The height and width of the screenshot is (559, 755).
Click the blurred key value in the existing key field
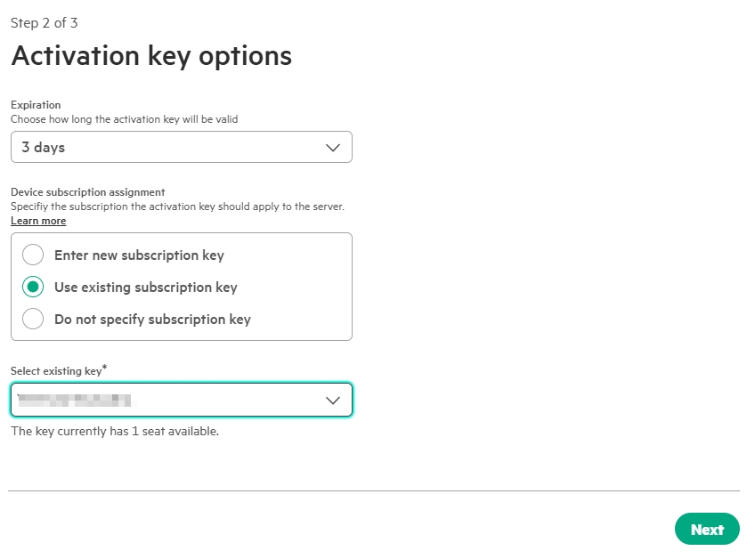[75, 401]
